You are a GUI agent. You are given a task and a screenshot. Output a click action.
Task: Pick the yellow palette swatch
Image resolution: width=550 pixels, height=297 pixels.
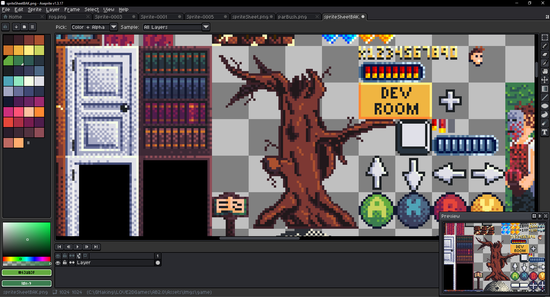click(29, 50)
